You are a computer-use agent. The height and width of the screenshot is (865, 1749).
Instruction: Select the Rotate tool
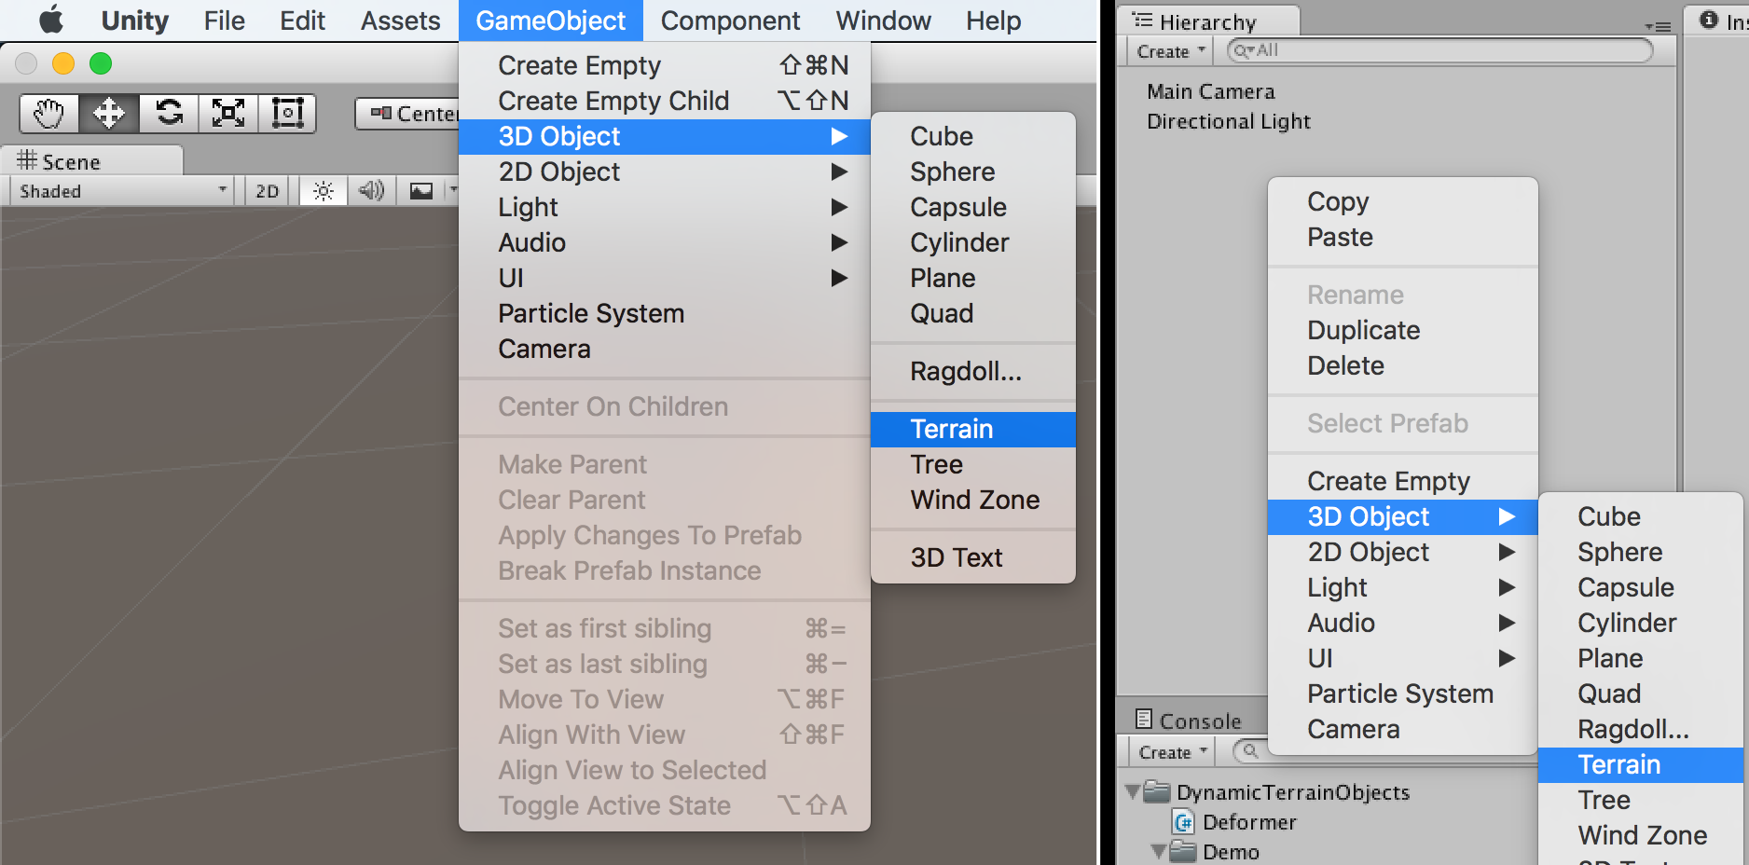[x=169, y=114]
